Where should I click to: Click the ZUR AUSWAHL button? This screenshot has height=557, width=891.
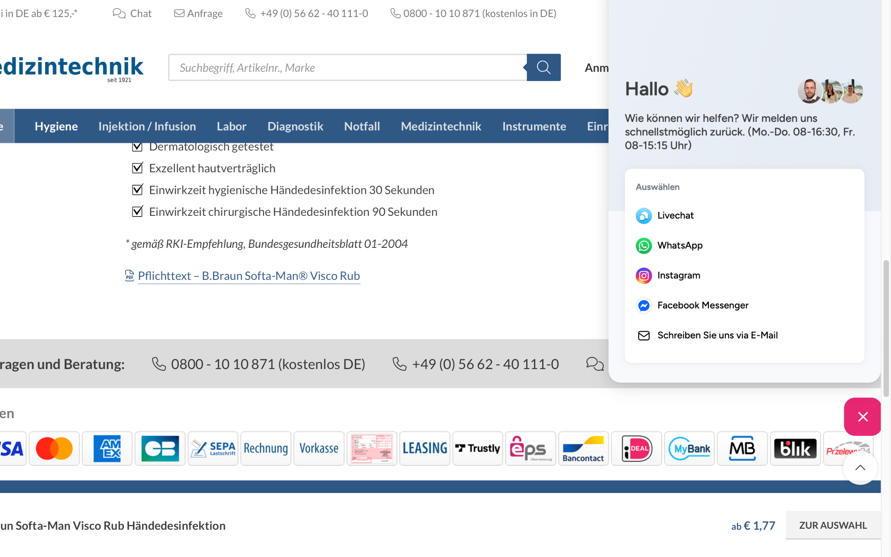pos(833,525)
